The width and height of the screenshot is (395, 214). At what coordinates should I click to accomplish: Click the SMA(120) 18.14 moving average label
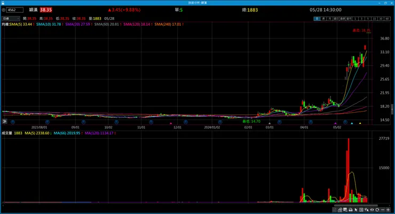point(138,24)
